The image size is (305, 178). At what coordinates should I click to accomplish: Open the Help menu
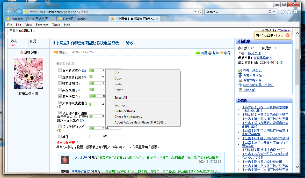coord(67,25)
